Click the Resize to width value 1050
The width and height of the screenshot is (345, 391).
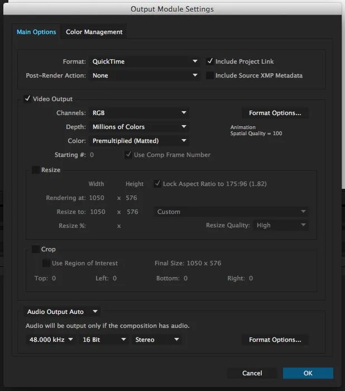(98, 212)
